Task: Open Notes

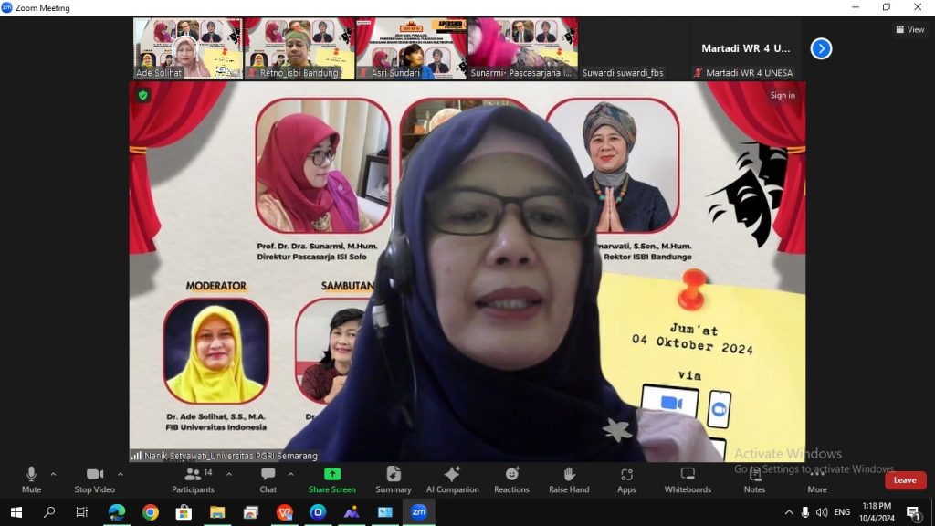Action: pos(754,480)
